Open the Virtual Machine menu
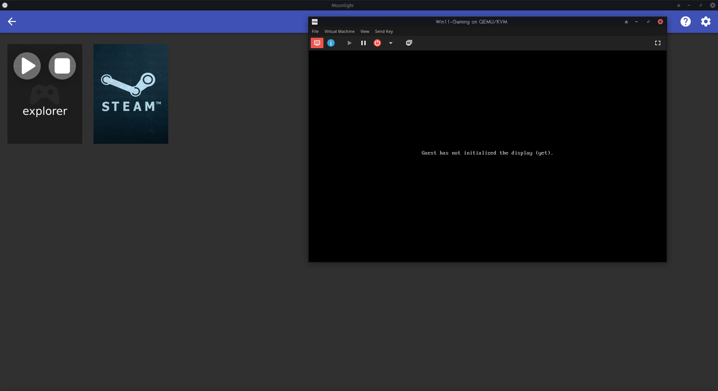Viewport: 718px width, 391px height. tap(339, 31)
